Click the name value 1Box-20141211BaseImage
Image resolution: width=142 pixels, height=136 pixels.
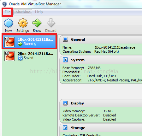tap(115, 47)
